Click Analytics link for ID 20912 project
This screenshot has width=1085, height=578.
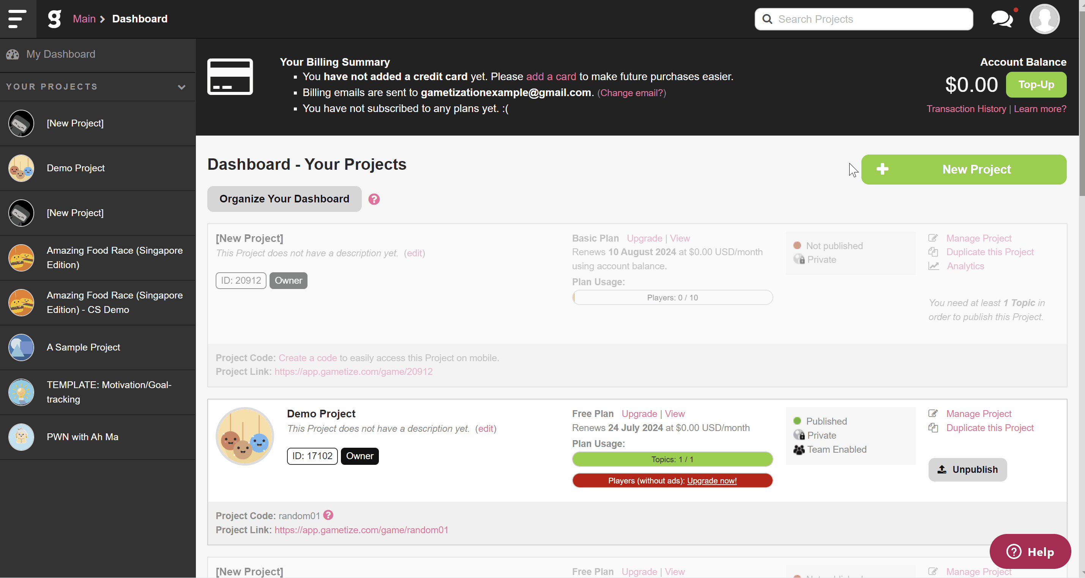click(965, 266)
